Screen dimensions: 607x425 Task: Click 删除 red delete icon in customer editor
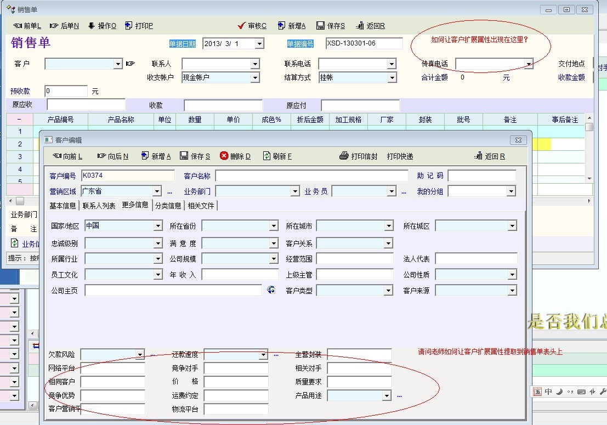point(224,156)
